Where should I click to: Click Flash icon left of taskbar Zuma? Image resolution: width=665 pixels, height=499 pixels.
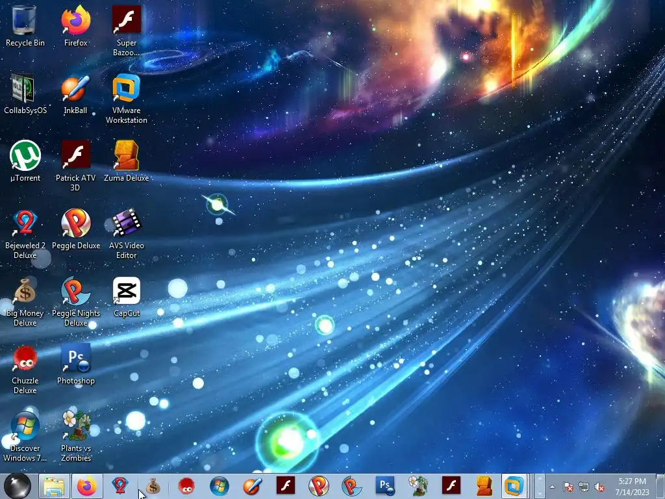tap(451, 486)
